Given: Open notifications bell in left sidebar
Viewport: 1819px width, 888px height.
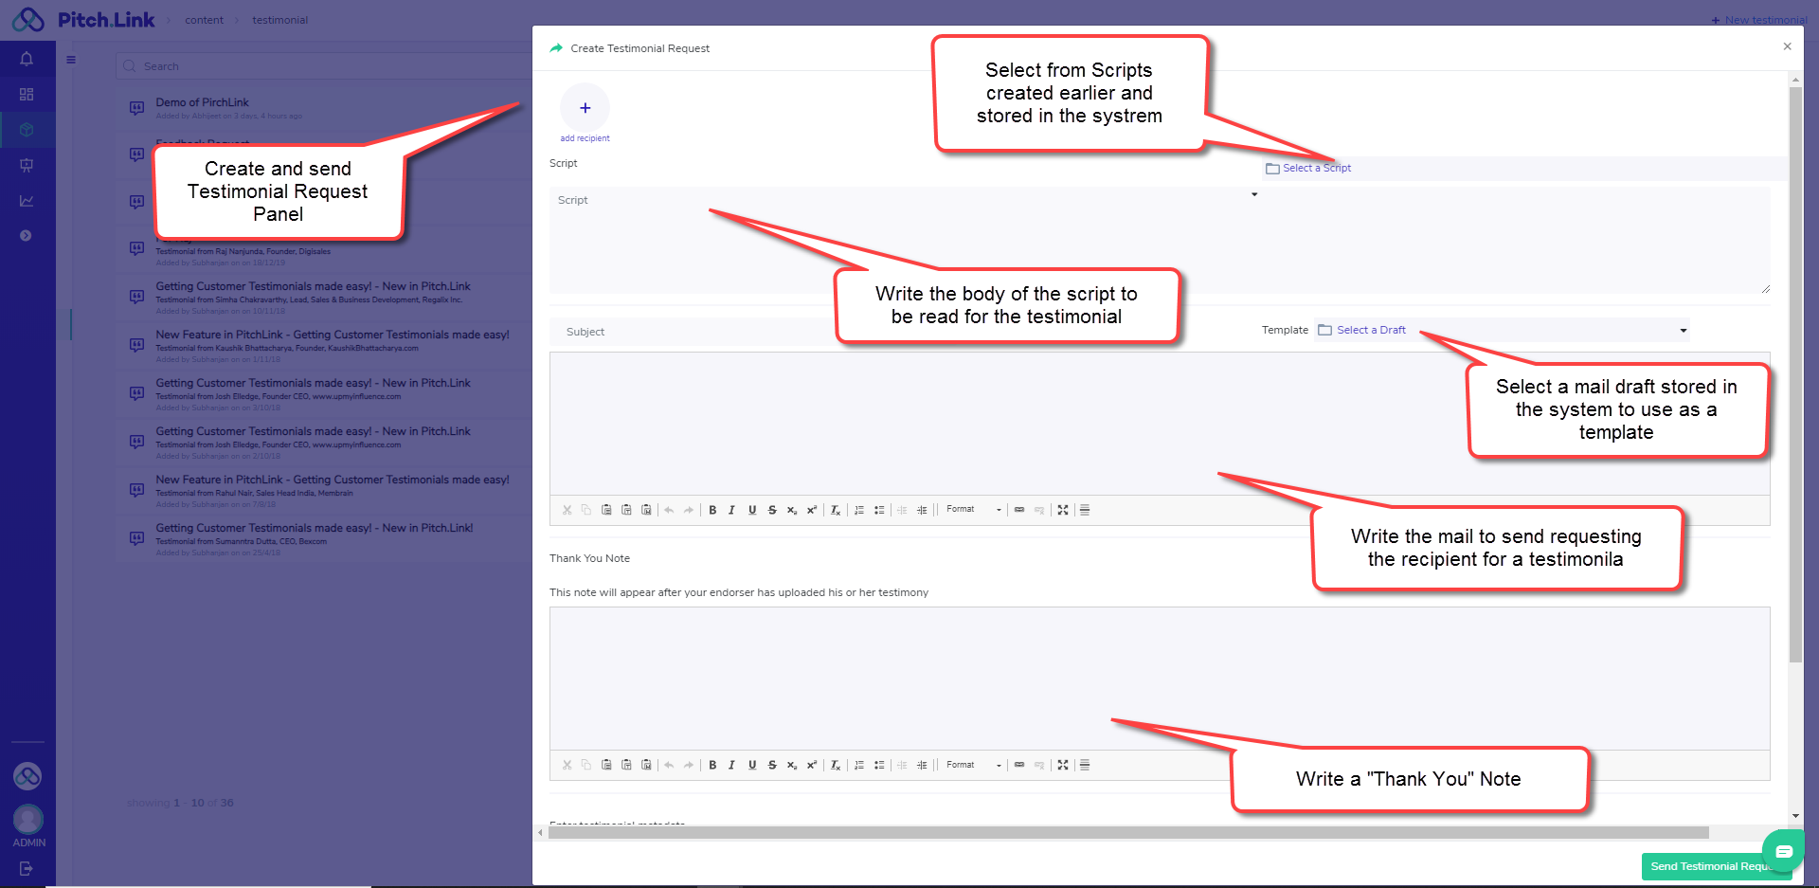Looking at the screenshot, I should [x=27, y=59].
